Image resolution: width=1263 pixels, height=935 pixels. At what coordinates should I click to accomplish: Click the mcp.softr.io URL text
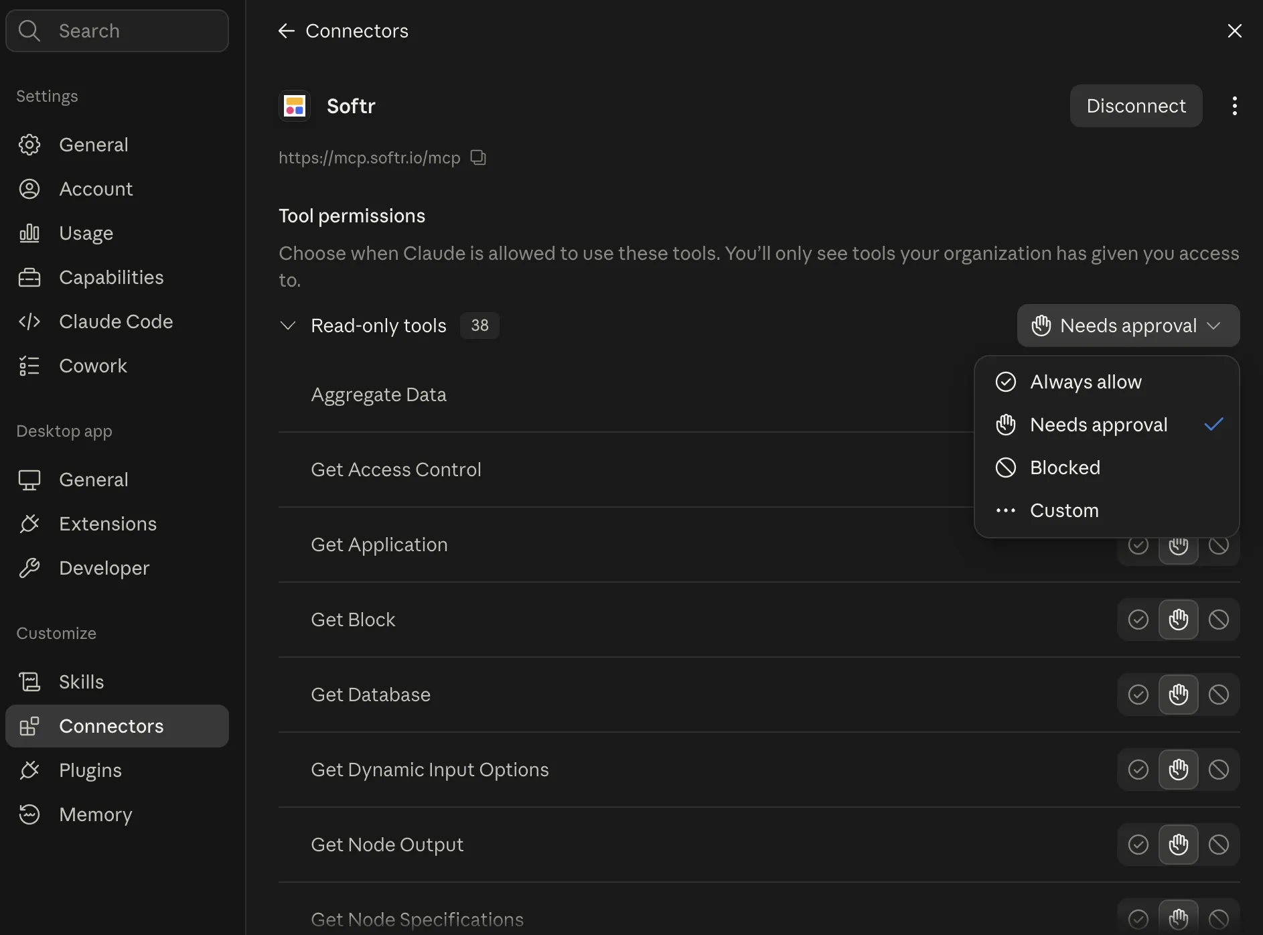[370, 157]
